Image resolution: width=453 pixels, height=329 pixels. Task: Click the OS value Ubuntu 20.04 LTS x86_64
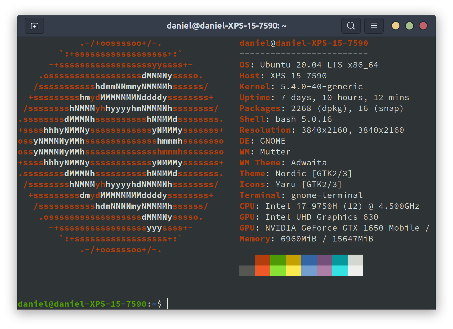click(x=319, y=65)
